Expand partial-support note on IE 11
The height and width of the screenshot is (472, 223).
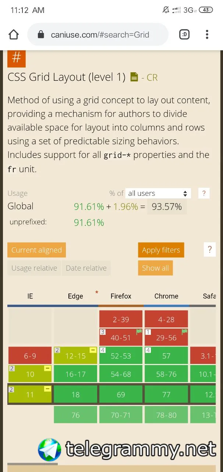click(x=47, y=389)
